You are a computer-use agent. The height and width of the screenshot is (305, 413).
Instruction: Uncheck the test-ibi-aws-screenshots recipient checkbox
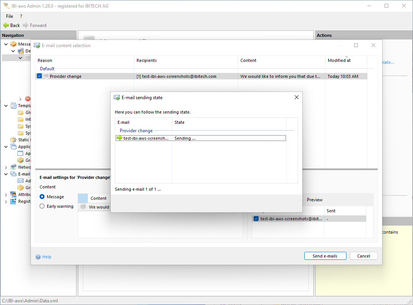click(256, 219)
